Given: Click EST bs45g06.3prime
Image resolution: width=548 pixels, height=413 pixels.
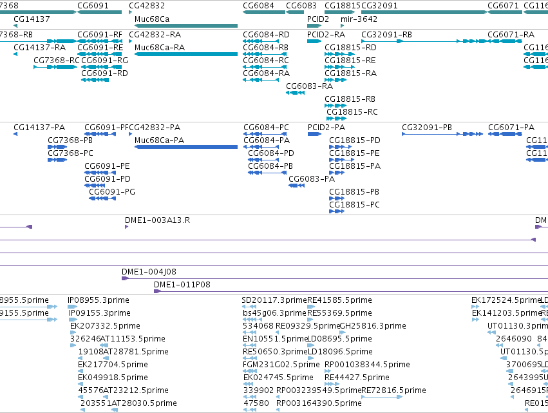Looking at the screenshot, I should (274, 313).
